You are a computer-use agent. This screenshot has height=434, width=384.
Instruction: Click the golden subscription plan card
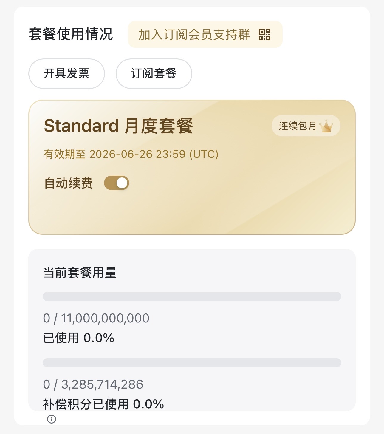pyautogui.click(x=192, y=167)
